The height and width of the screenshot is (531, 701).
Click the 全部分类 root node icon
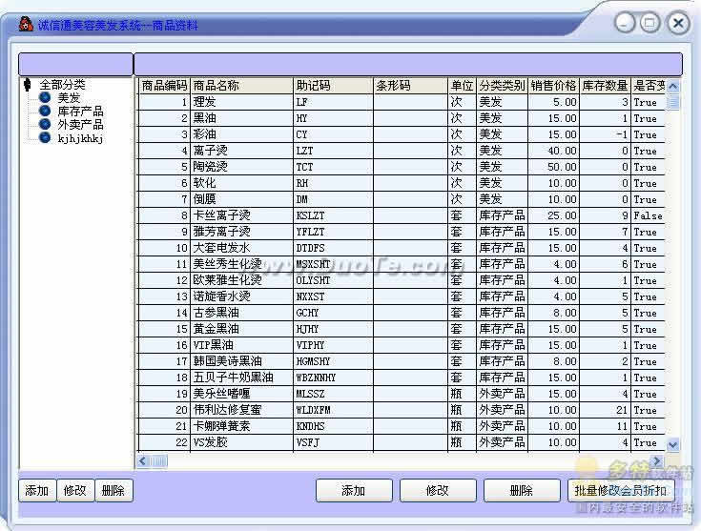28,85
